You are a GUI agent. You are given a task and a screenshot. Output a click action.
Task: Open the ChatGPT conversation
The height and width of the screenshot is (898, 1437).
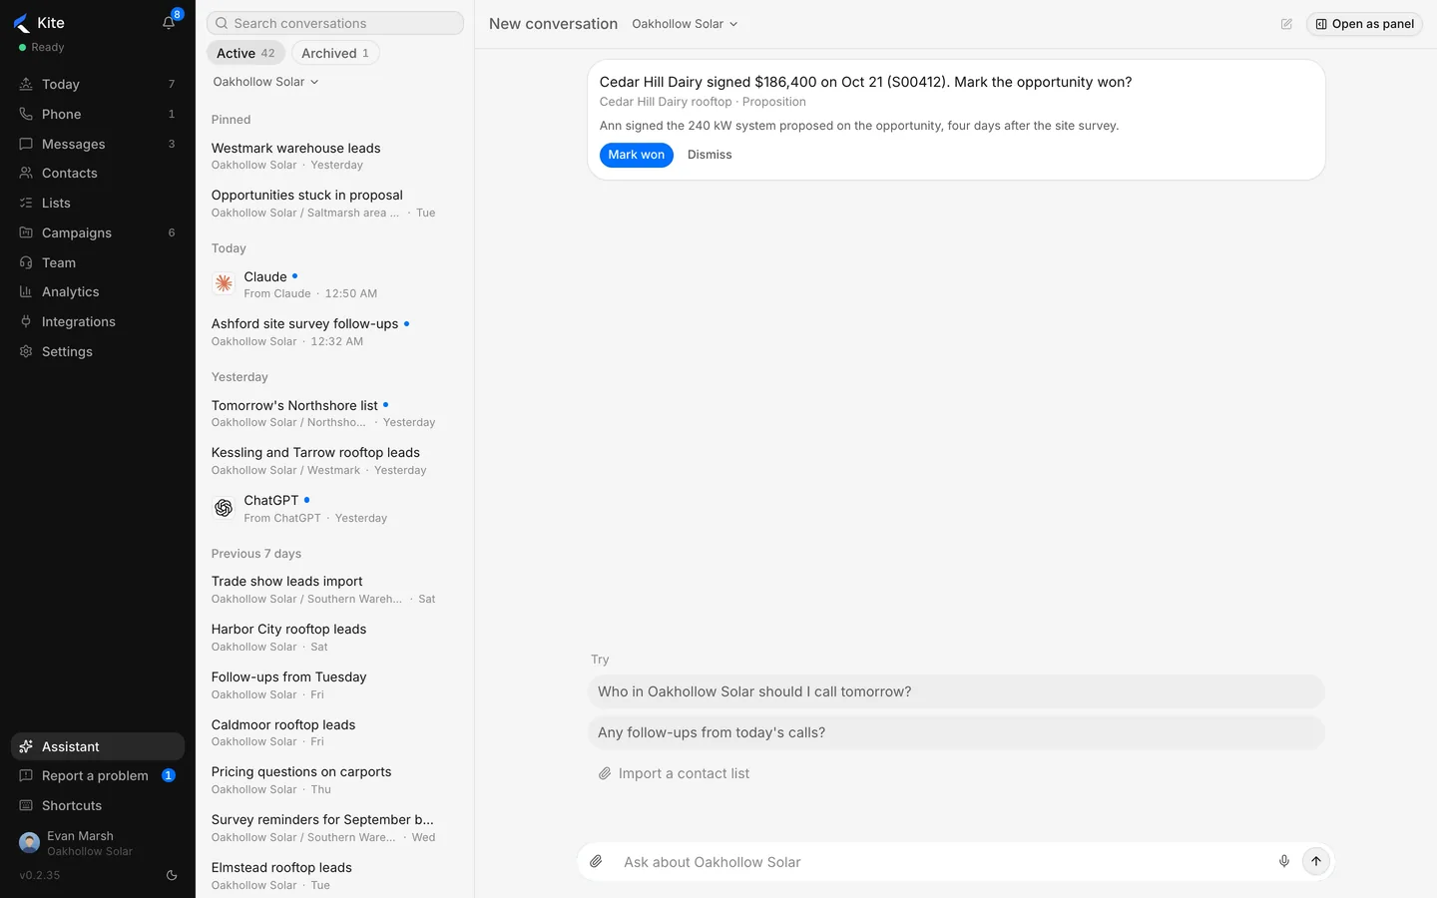point(334,509)
